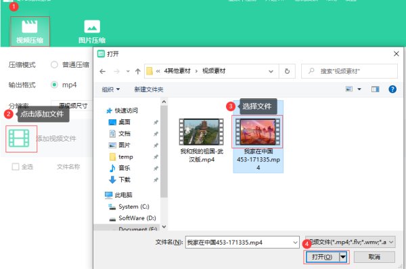Expand the address bar history dropdown
Image resolution: width=406 pixels, height=269 pixels.
coord(271,71)
